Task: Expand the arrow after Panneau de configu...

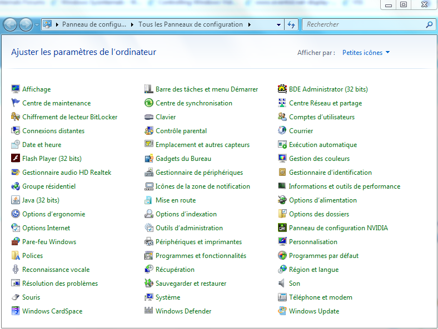Action: pos(132,24)
